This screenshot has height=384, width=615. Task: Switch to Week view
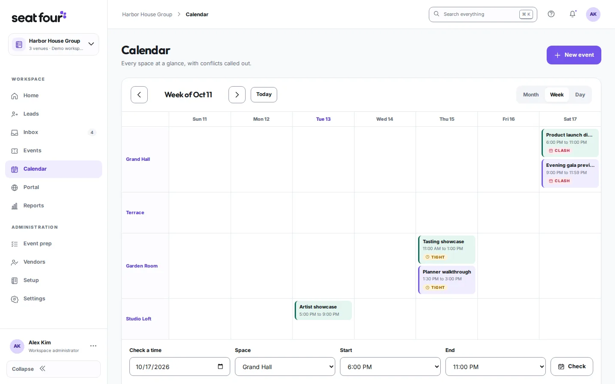pos(557,95)
